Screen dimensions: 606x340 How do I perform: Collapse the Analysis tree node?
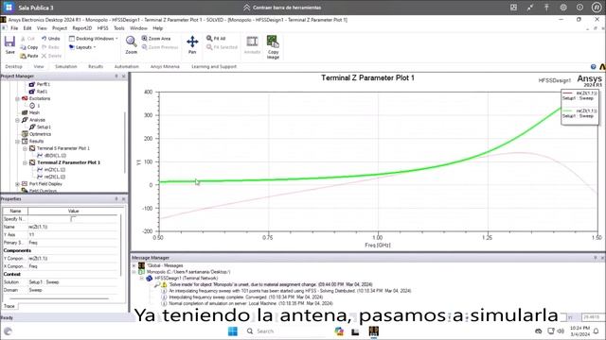(17, 120)
